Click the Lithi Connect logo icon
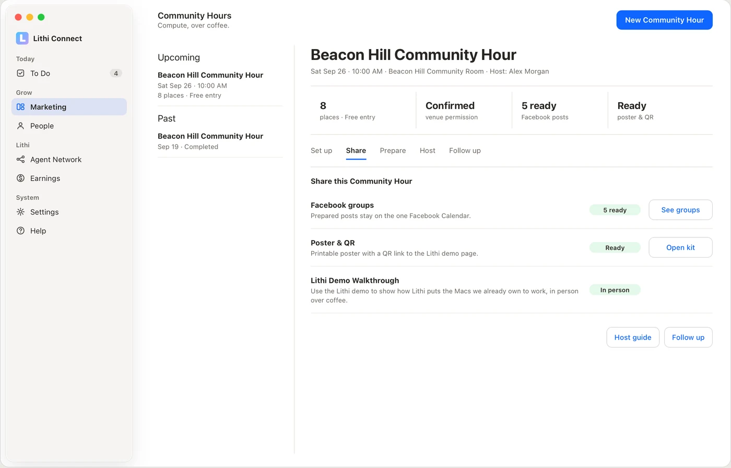This screenshot has width=731, height=468. (x=22, y=38)
